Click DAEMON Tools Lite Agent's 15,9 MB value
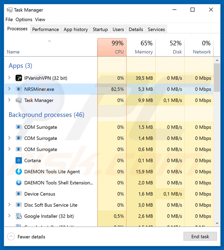Screen dimensions: 224x250 [x=144, y=172]
